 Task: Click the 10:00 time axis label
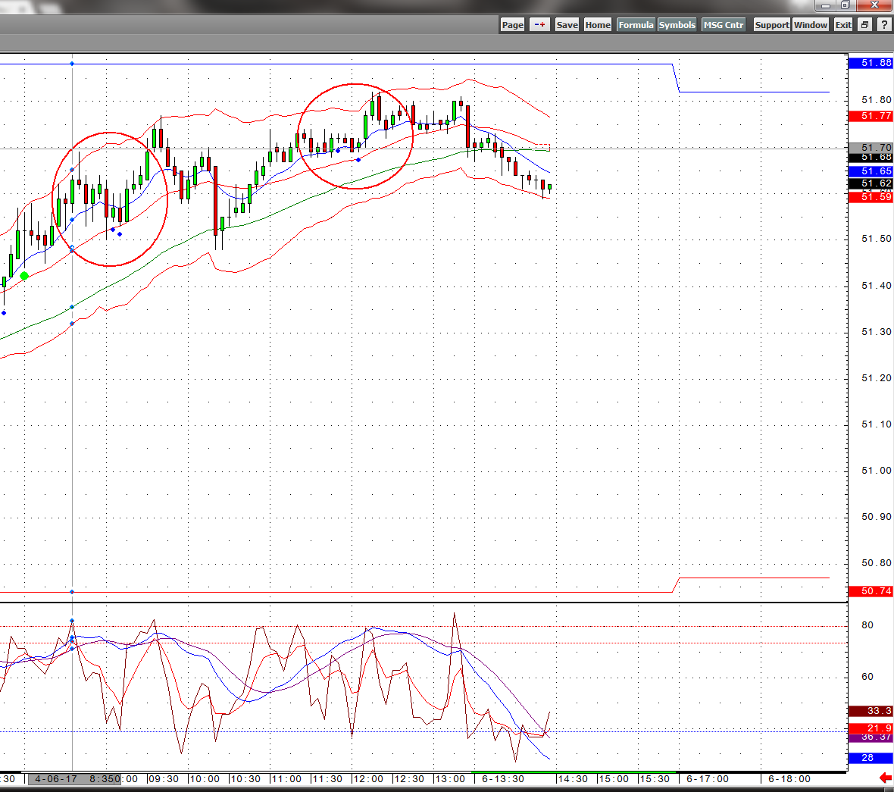204,779
